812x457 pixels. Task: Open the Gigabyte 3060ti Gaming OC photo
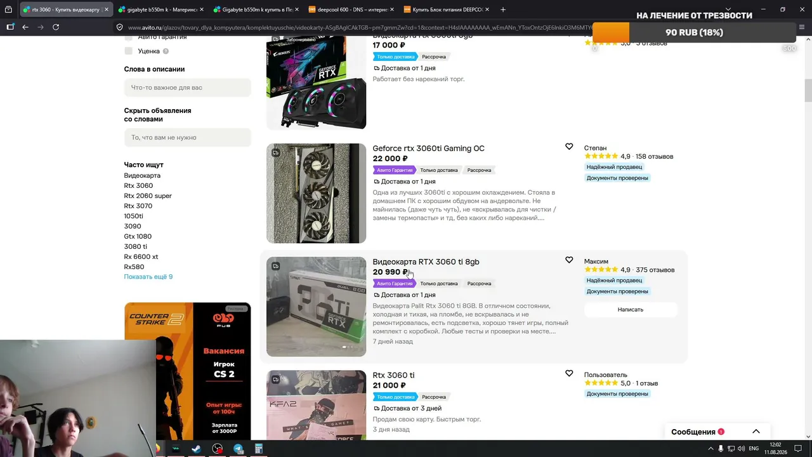[316, 193]
